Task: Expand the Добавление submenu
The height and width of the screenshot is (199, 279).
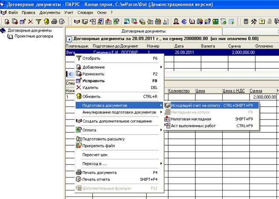Action: pyautogui.click(x=119, y=67)
